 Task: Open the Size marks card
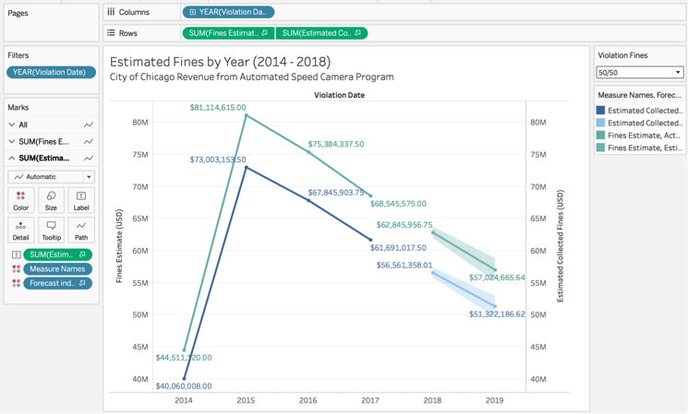pyautogui.click(x=51, y=200)
